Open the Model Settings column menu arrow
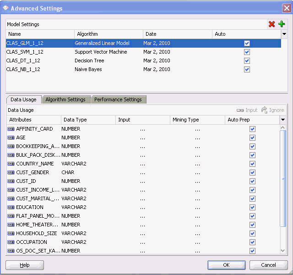 pyautogui.click(x=284, y=34)
